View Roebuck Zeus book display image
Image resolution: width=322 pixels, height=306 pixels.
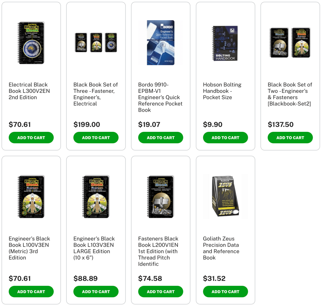225,196
